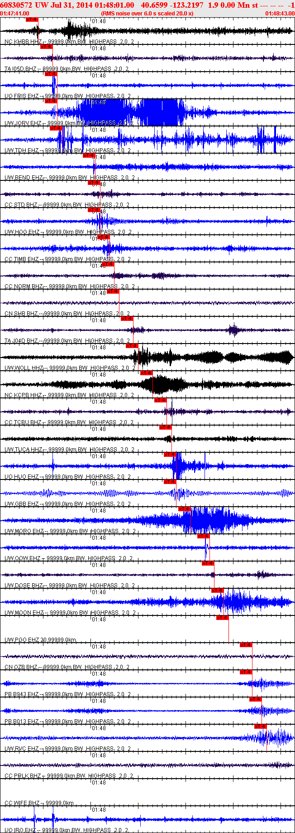Select the pick marker on CN SHB trace
The height and width of the screenshot is (833, 295).
click(x=113, y=291)
